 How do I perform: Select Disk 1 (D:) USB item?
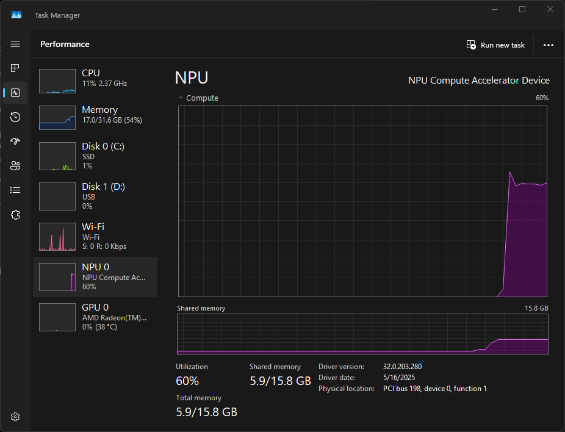(x=95, y=196)
